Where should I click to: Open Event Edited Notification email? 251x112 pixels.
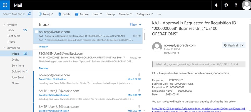click(88, 79)
